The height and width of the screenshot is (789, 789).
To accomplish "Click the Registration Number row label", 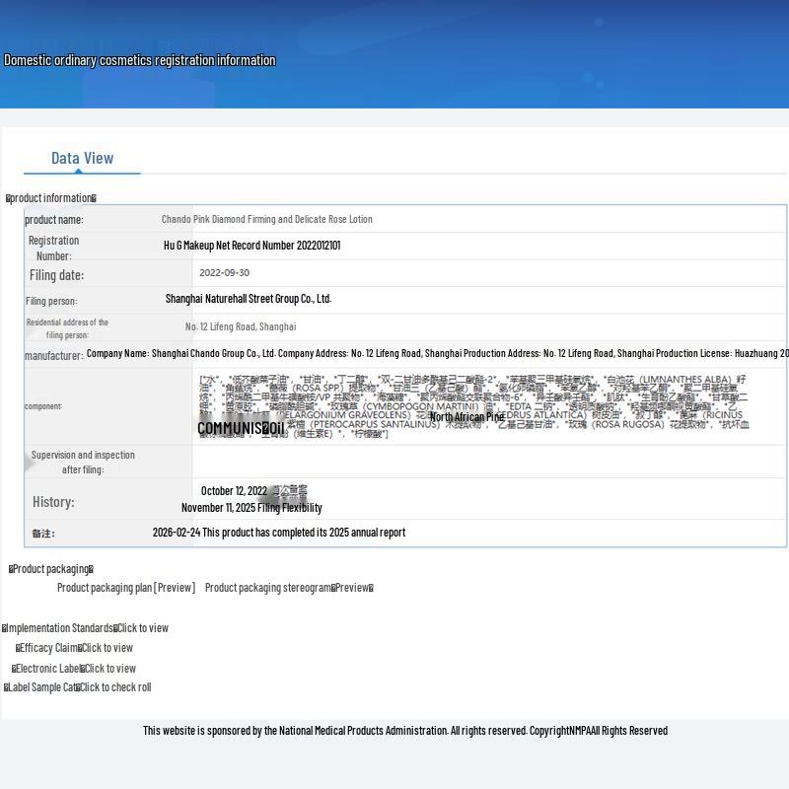I will point(54,249).
